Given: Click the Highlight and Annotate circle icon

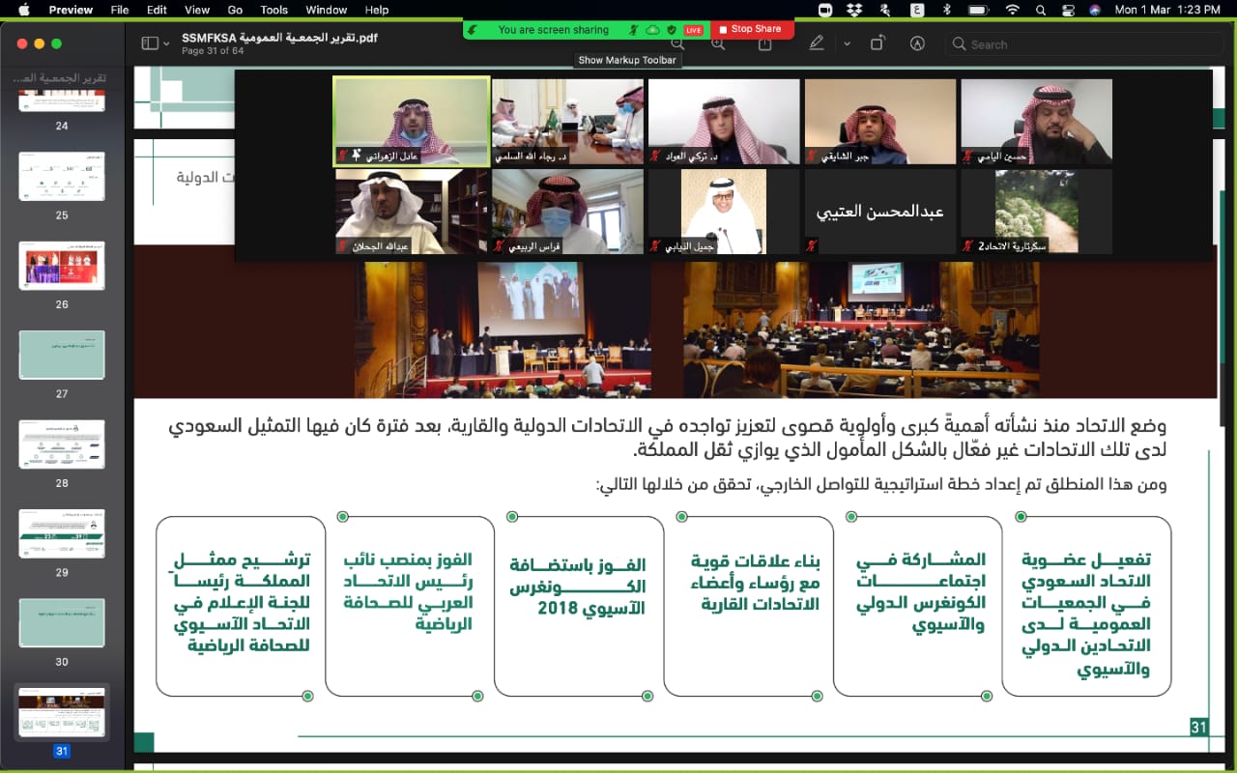Looking at the screenshot, I should 918,43.
